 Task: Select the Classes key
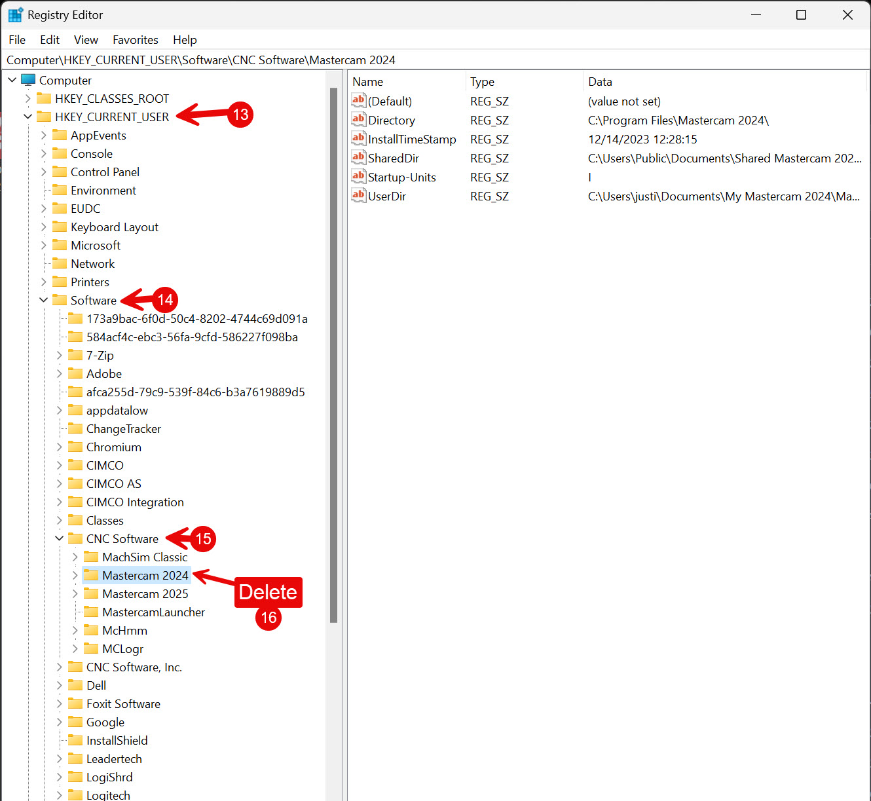(105, 520)
